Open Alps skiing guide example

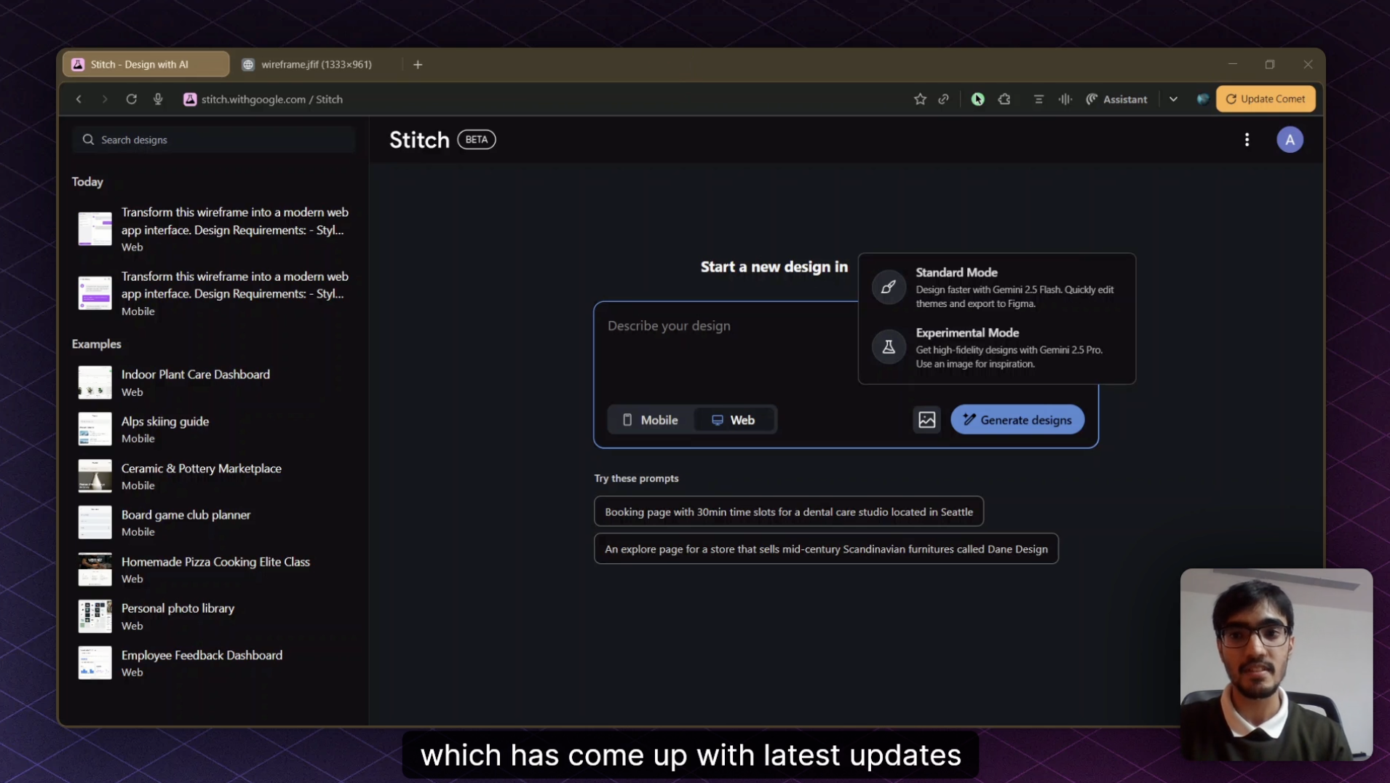(213, 429)
